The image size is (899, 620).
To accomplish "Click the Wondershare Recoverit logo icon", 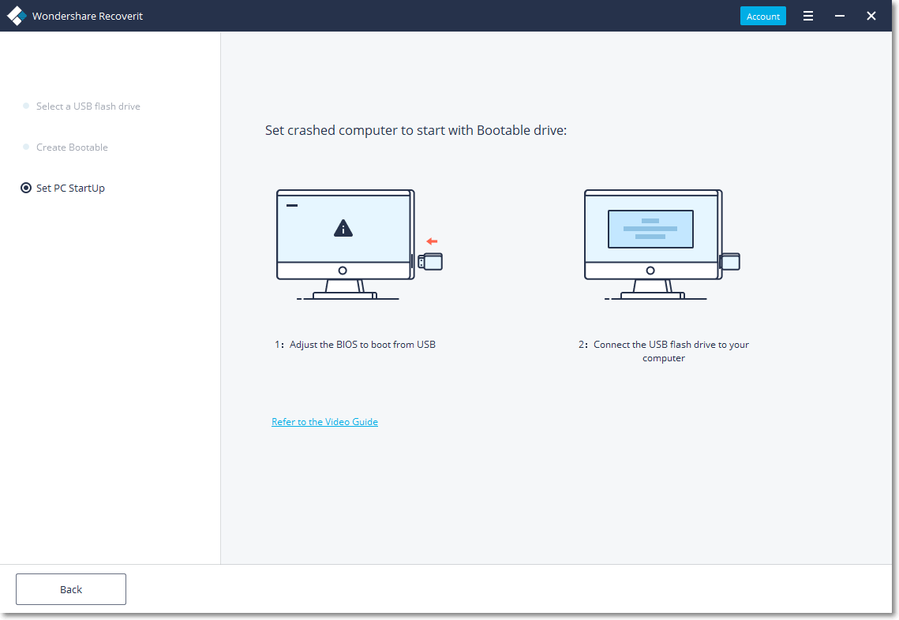I will (17, 16).
